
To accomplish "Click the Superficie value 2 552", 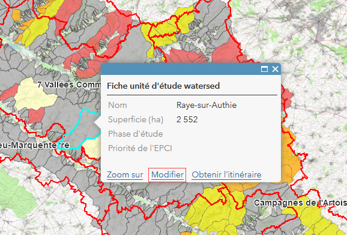I will (187, 119).
